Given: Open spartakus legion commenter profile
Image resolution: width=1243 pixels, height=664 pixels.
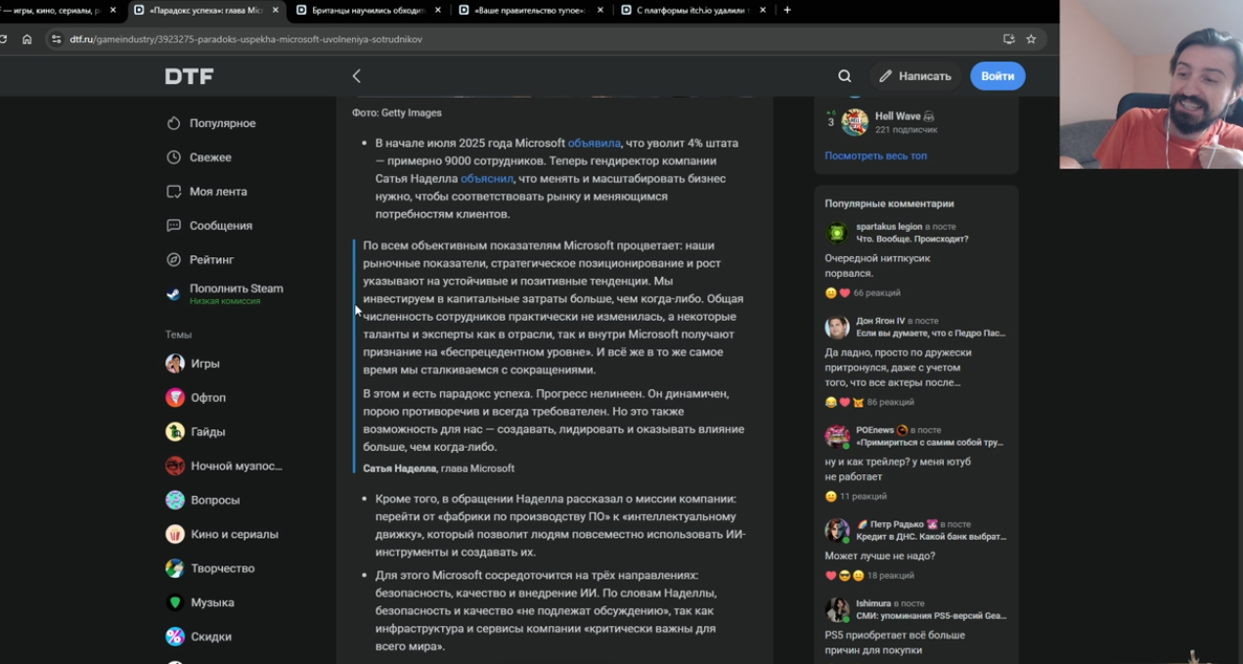Looking at the screenshot, I should coord(889,227).
